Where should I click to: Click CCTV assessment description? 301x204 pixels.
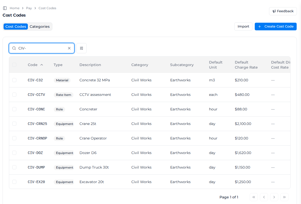[95, 95]
